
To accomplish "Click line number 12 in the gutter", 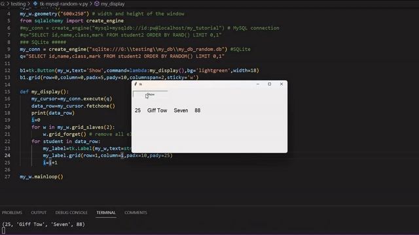I will click(7, 70).
